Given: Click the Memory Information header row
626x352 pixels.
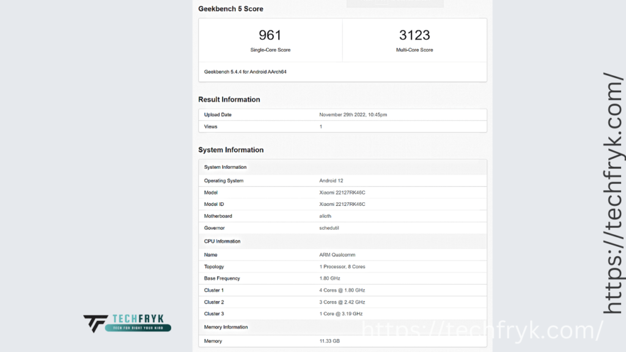Looking at the screenshot, I should click(x=342, y=328).
